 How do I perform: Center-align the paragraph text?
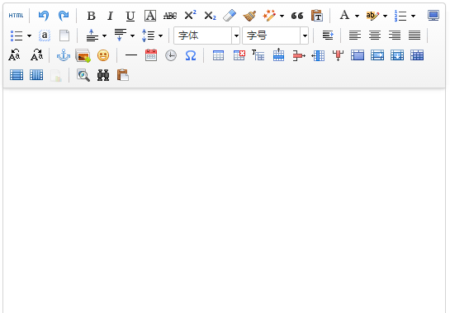[375, 36]
